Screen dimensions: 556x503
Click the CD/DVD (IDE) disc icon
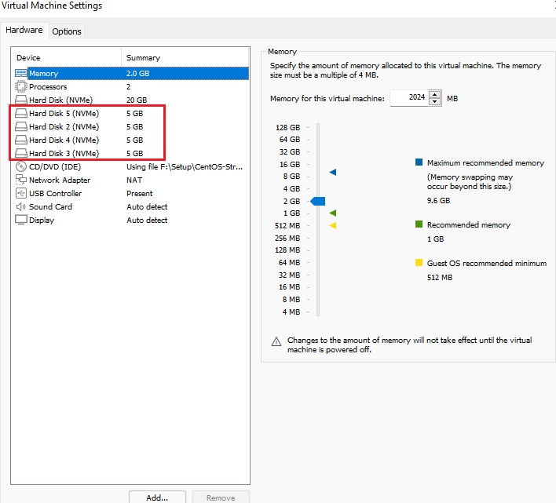point(21,167)
